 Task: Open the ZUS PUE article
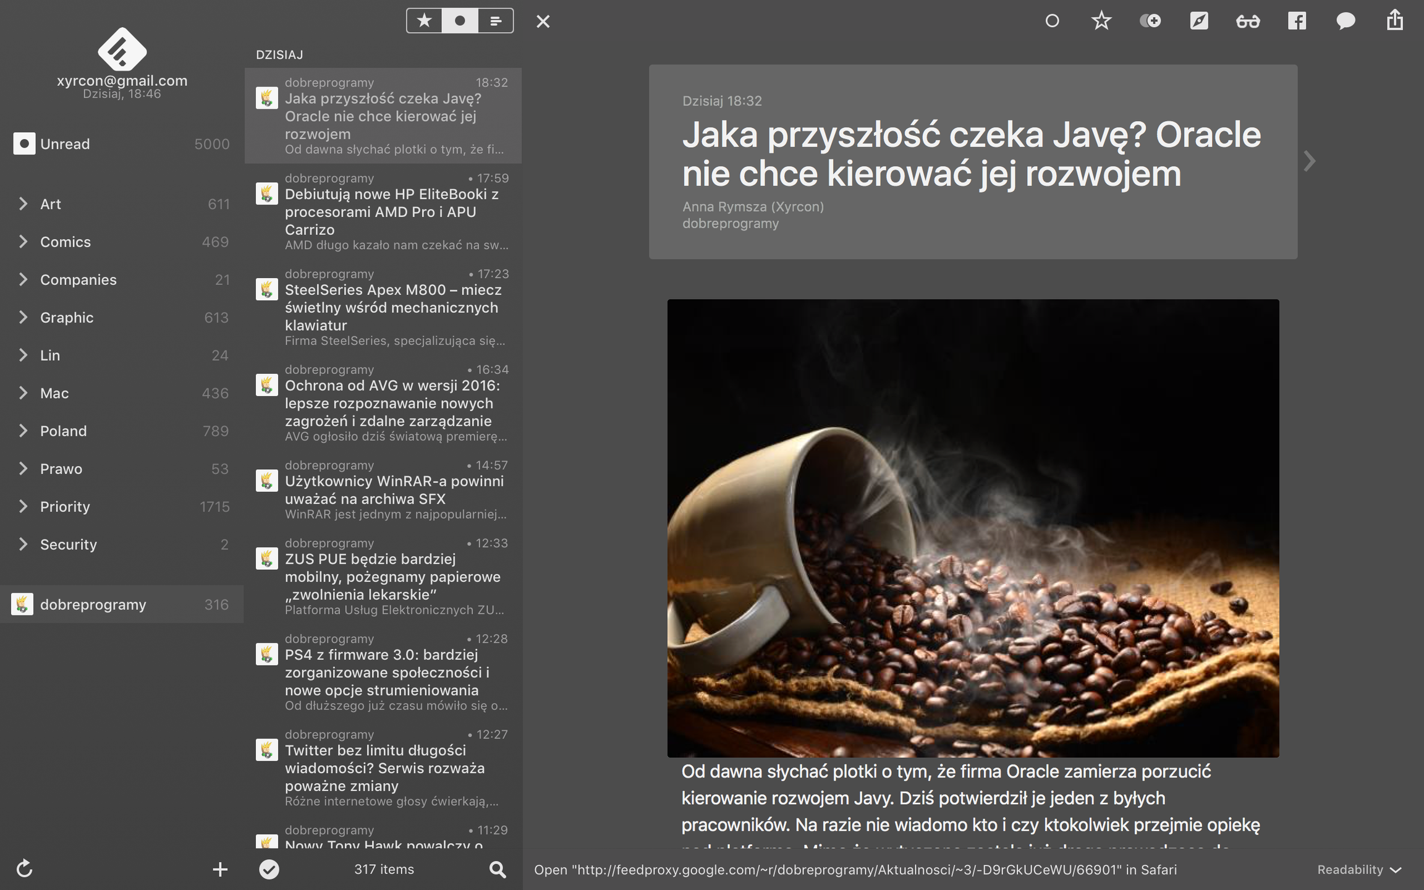click(383, 577)
